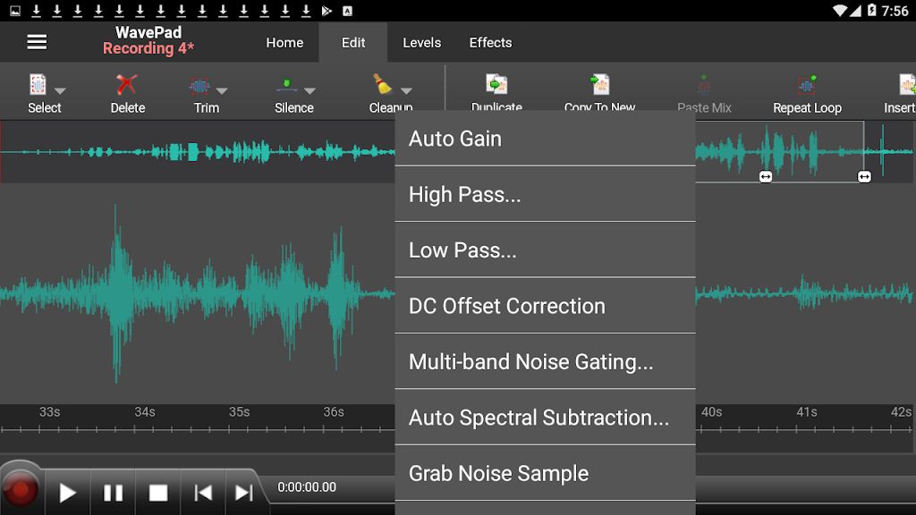The image size is (916, 515).
Task: Click the Insert toolbar icon
Action: pos(906,86)
